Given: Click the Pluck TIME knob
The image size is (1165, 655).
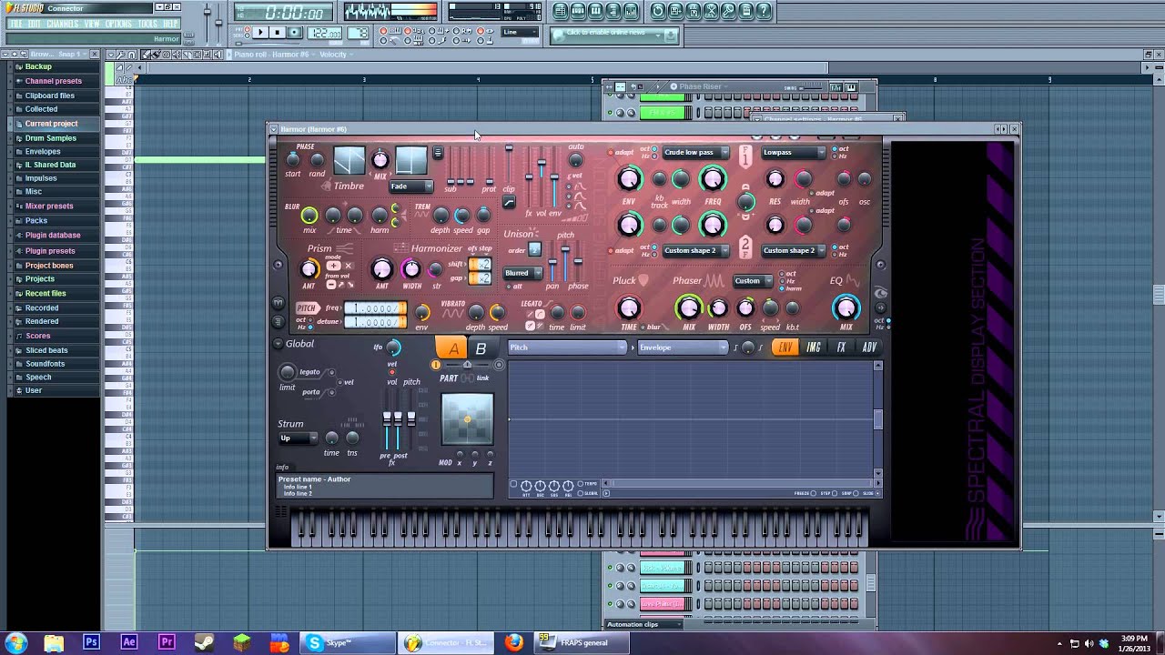Looking at the screenshot, I should click(x=629, y=307).
